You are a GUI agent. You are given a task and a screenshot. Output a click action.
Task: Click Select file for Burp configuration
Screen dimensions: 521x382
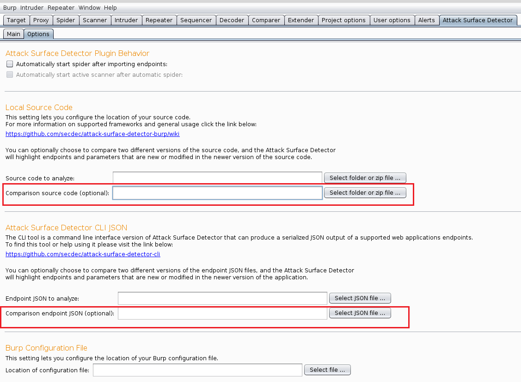(x=327, y=370)
